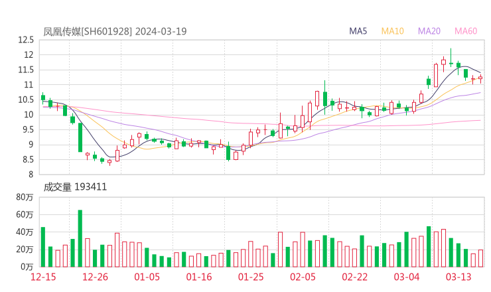Click the 01-05 date axis label

[147, 277]
